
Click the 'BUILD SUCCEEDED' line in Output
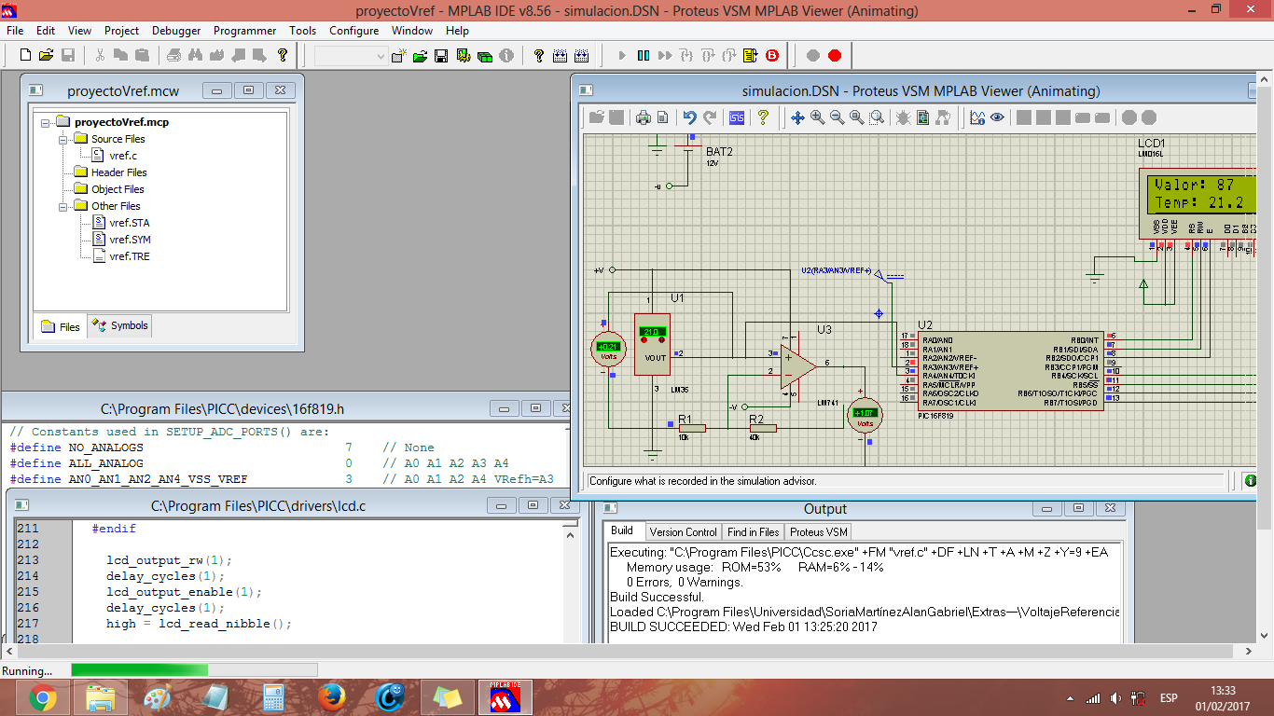[743, 626]
